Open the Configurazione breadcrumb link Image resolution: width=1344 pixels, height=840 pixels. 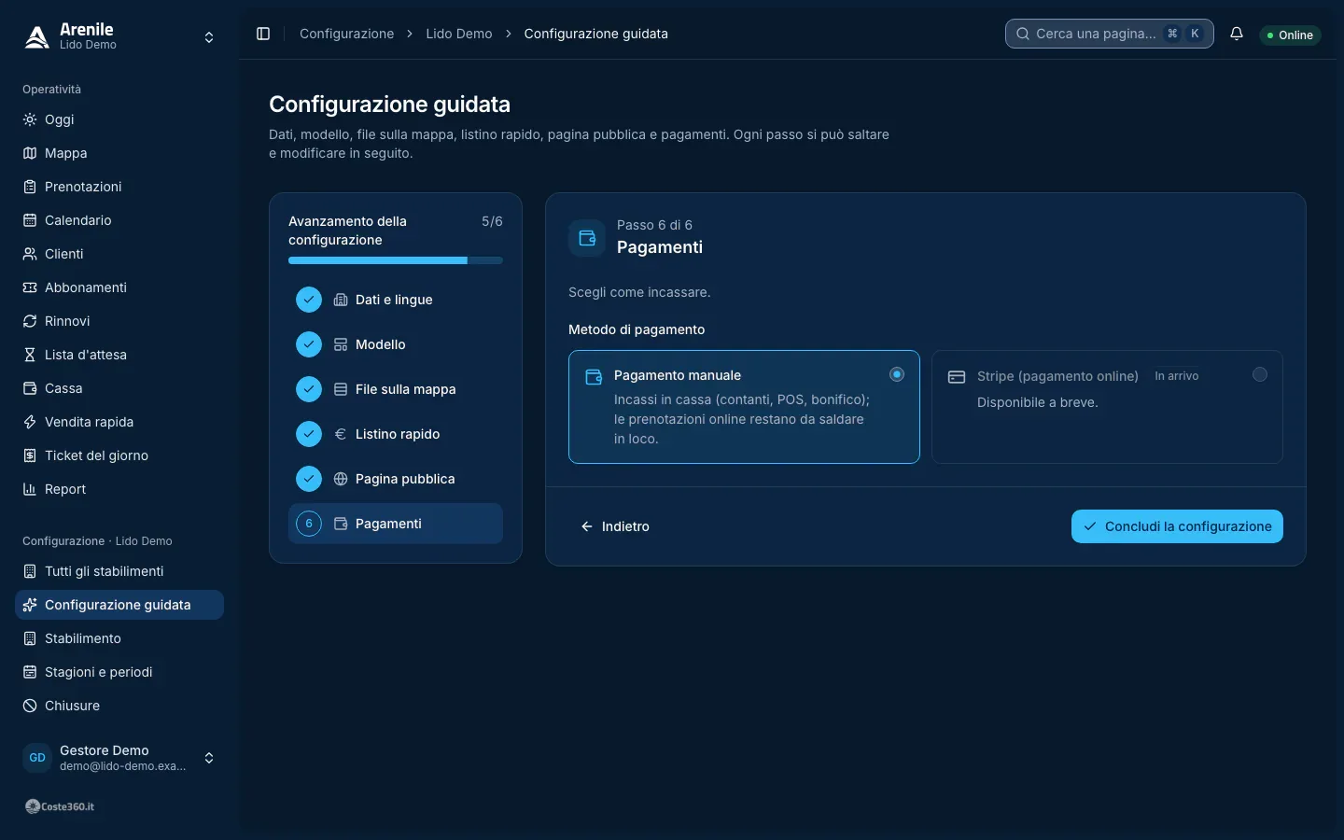(x=347, y=34)
